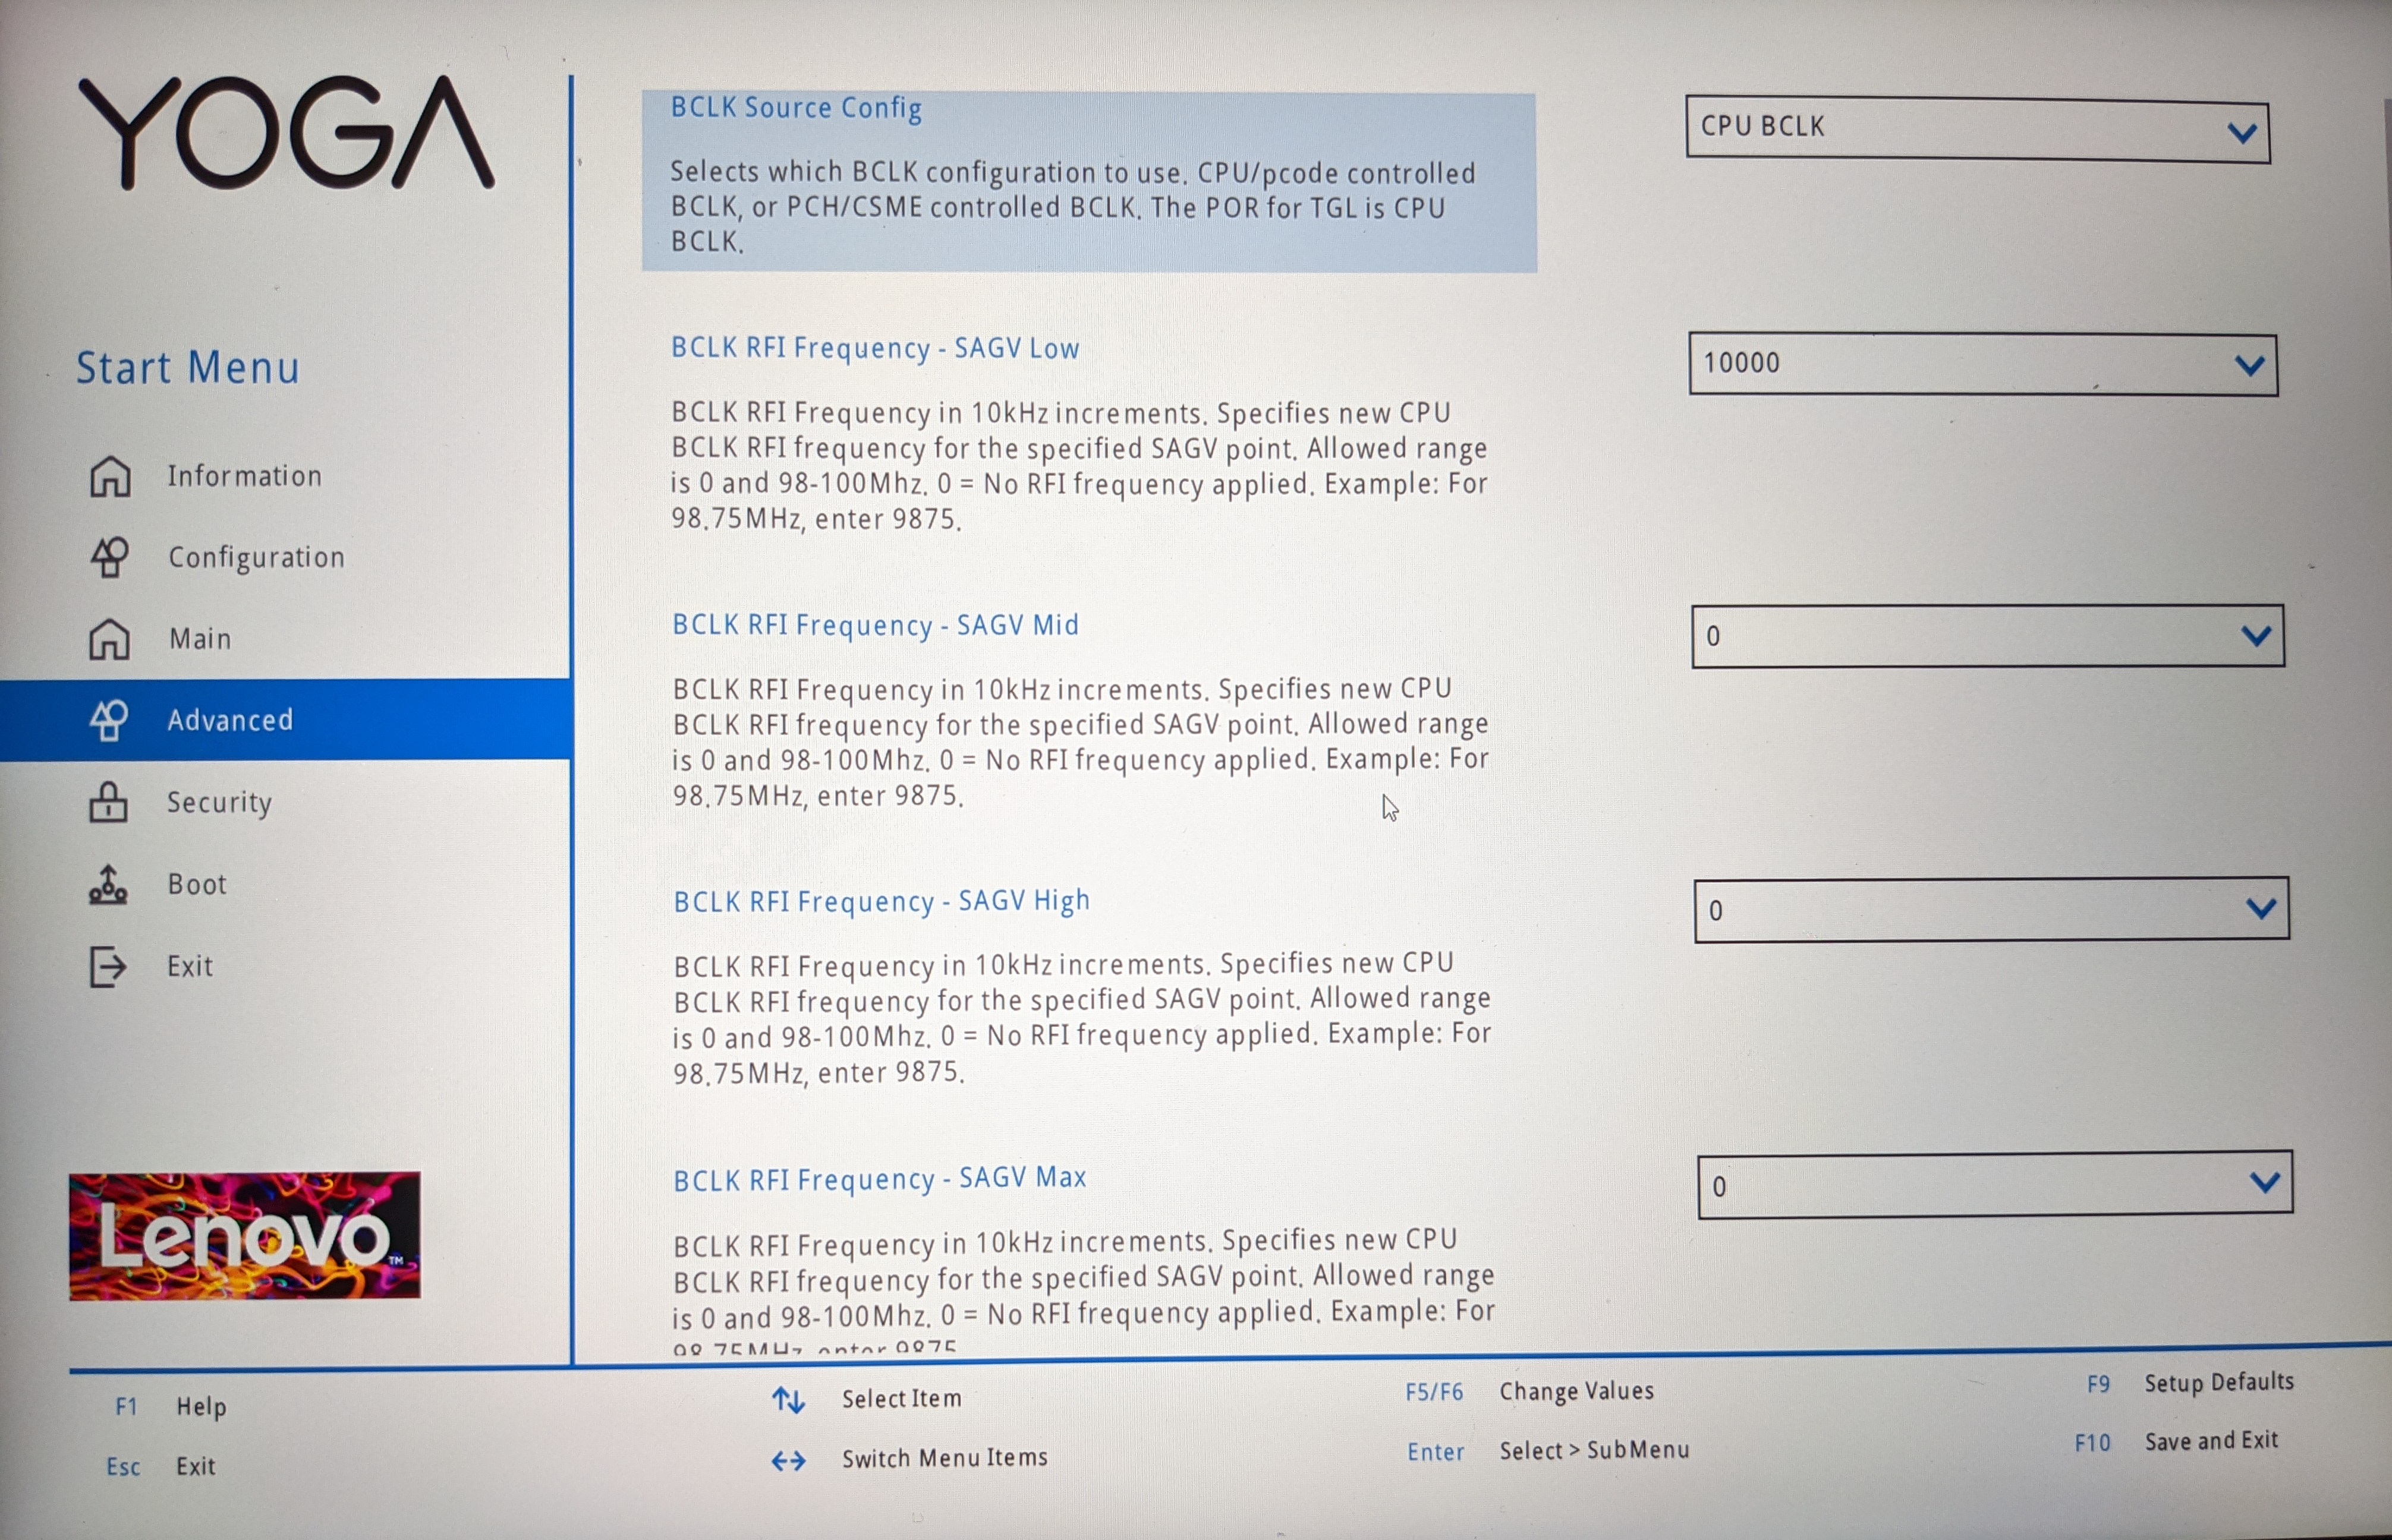Image resolution: width=2392 pixels, height=1540 pixels.
Task: Click the Main home icon
Action: pyautogui.click(x=110, y=639)
